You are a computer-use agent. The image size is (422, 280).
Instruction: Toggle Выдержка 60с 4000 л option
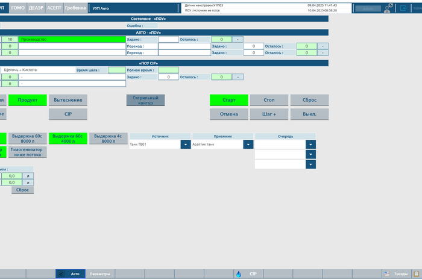pos(68,138)
